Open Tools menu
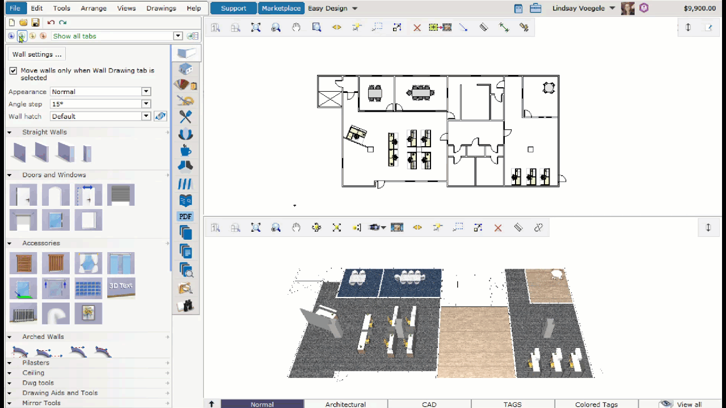This screenshot has height=408, width=726. coord(62,8)
